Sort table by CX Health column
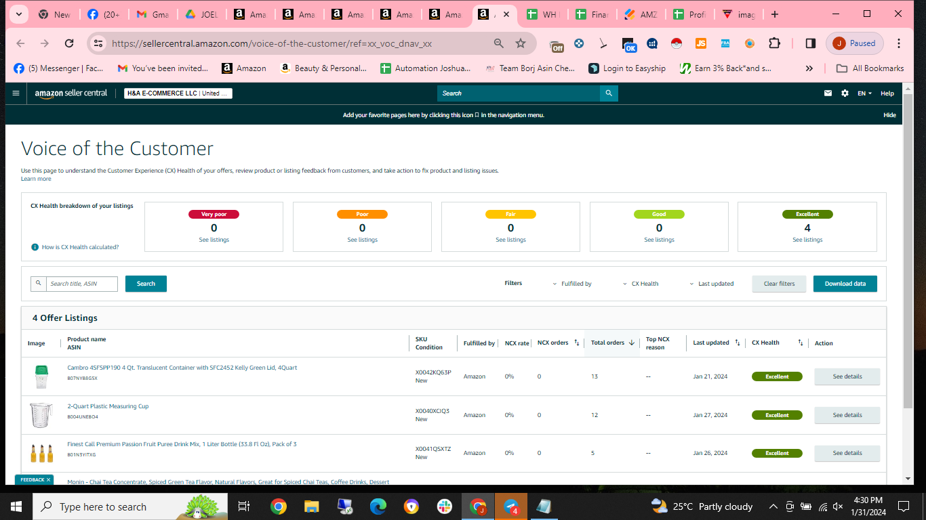 coord(801,343)
